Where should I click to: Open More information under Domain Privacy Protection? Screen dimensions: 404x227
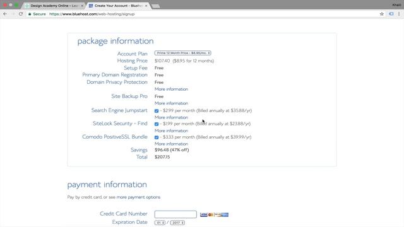pos(171,90)
